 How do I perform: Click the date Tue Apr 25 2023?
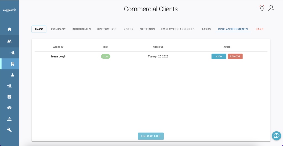[158, 56]
